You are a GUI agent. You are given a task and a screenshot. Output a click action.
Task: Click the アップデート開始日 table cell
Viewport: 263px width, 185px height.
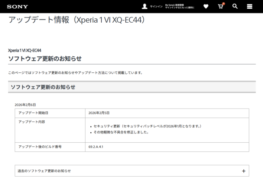(50, 113)
